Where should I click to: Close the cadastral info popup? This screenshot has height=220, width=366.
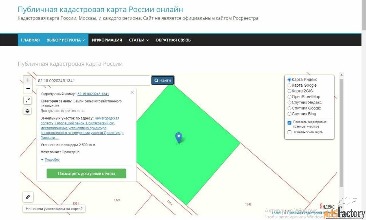[132, 92]
